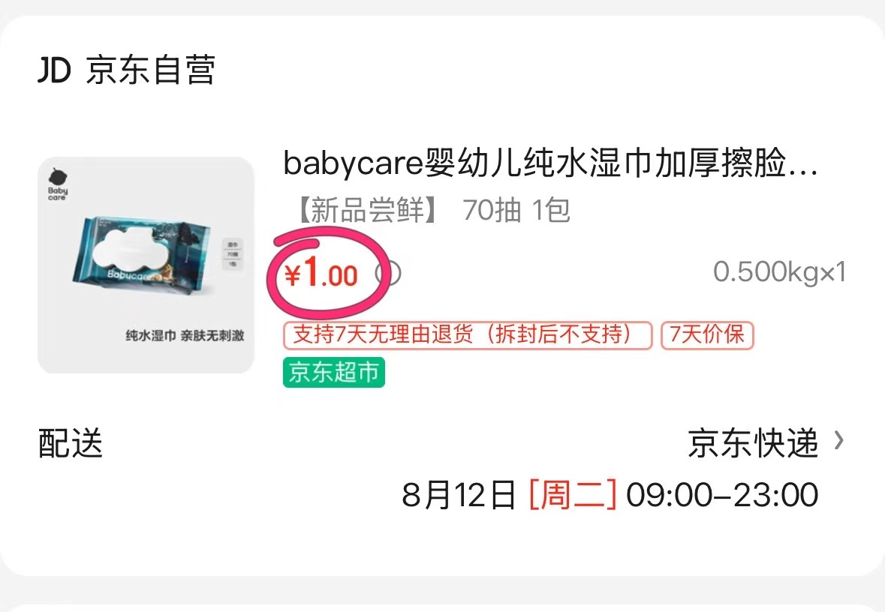885x612 pixels.
Task: Select the 配送 delivery row label
Action: [x=71, y=442]
